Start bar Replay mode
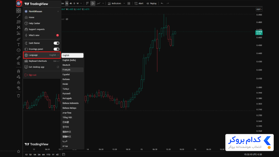The height and width of the screenshot is (157, 279). pos(152,3)
